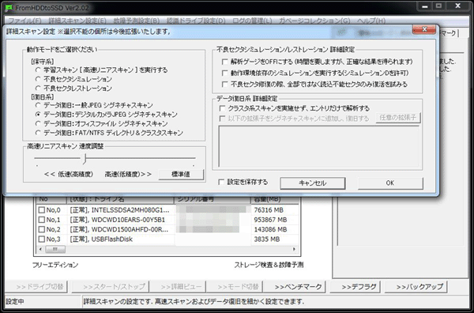Click the >>バックアップ button
This screenshot has height=313, width=474.
[x=416, y=287]
